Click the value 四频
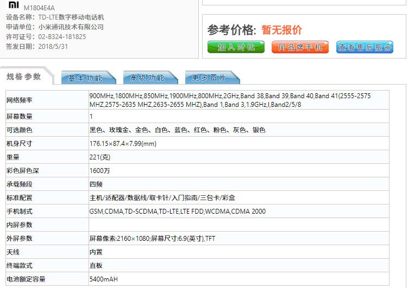The image size is (408, 288). coord(96,184)
